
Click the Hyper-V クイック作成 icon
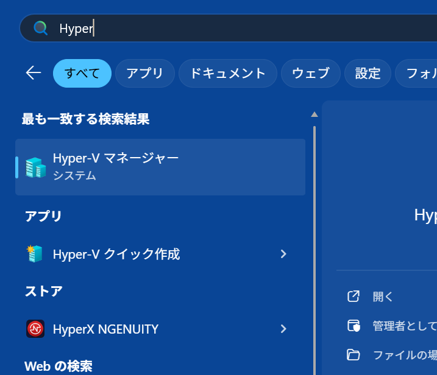(35, 254)
